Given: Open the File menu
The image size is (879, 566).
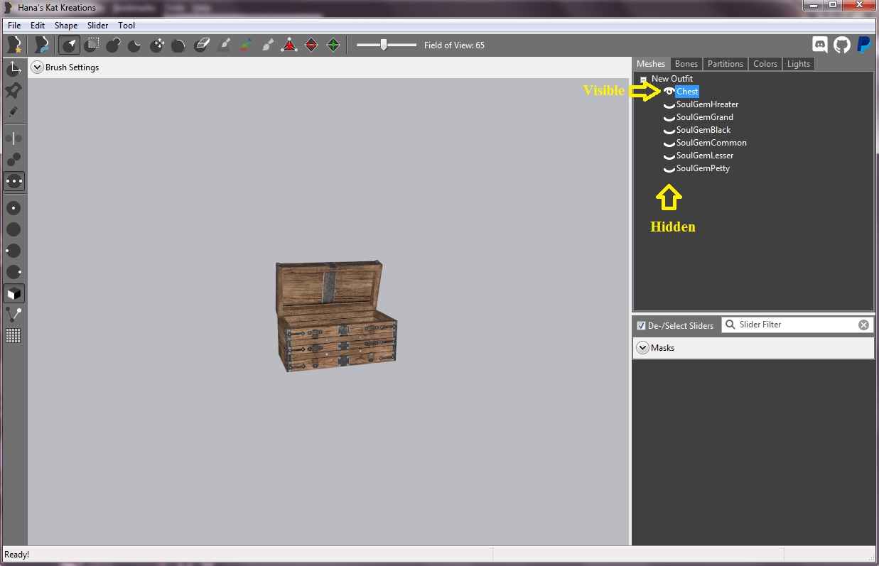Looking at the screenshot, I should click(14, 26).
